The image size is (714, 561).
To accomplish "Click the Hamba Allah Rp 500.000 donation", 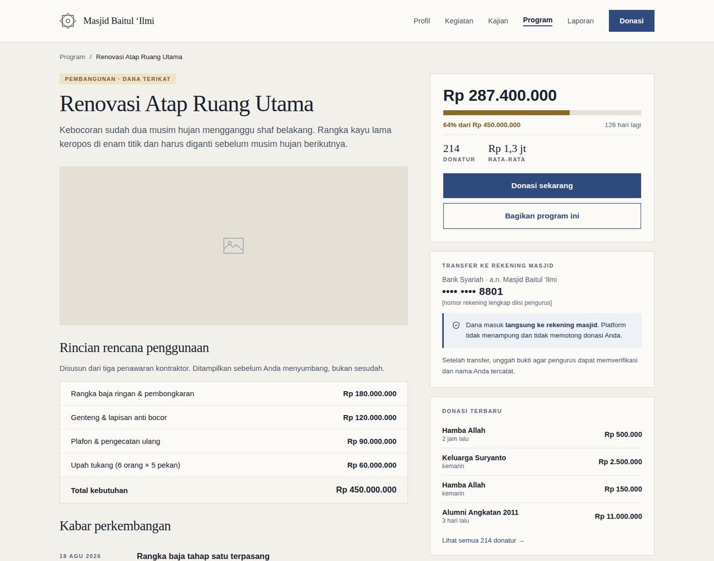I will pyautogui.click(x=542, y=434).
